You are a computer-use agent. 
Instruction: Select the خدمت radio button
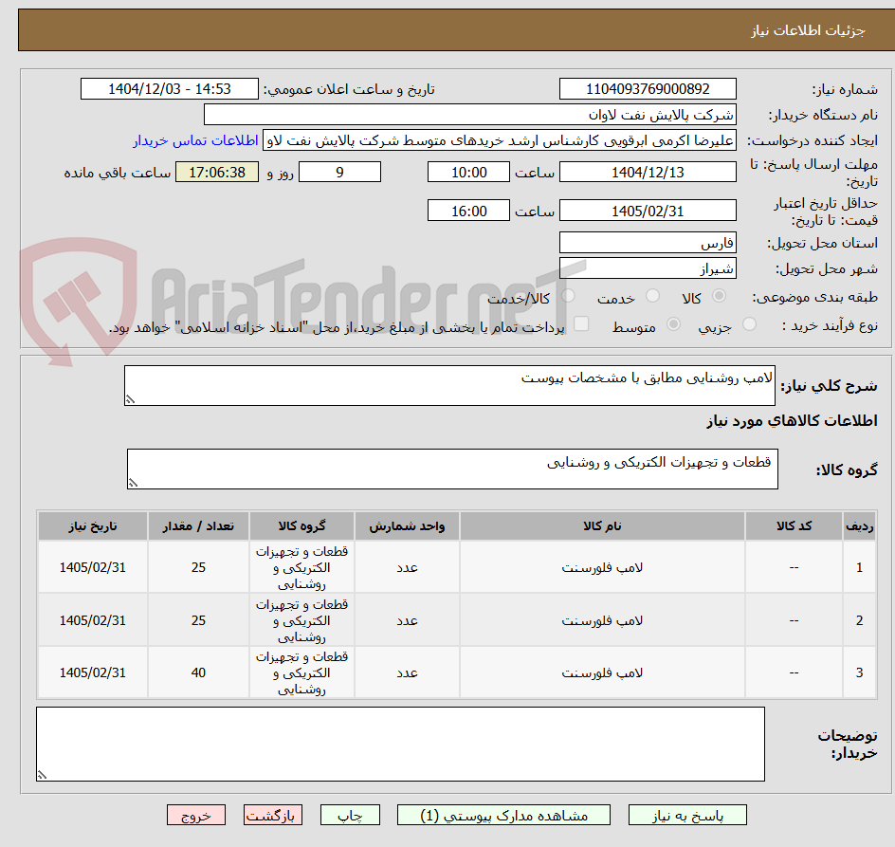pos(652,296)
